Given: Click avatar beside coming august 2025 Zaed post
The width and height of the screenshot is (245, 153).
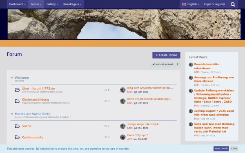Looking at the screenshot, I should point(191,111).
